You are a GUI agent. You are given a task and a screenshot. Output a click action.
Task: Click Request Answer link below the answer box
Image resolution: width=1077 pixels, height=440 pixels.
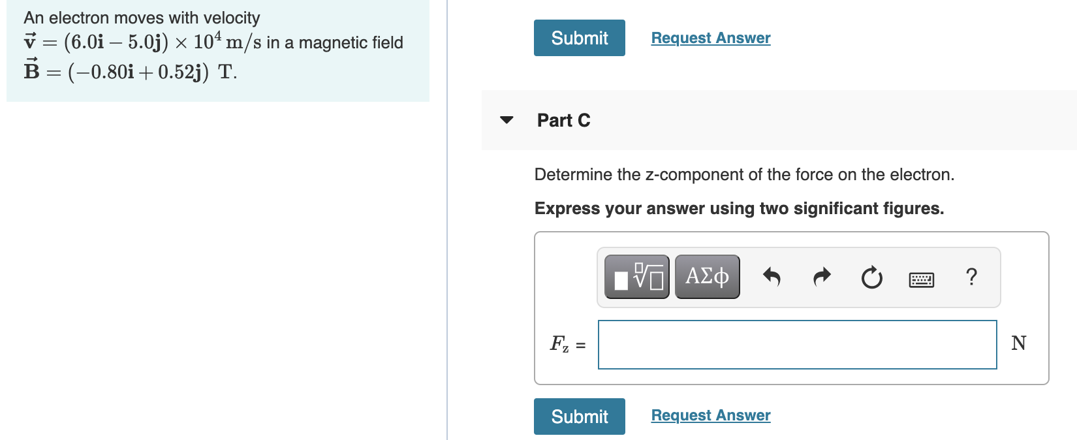[710, 415]
